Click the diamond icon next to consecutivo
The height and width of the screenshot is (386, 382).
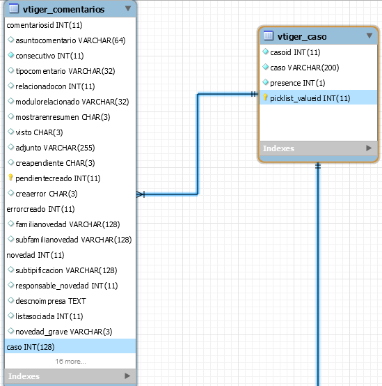pos(10,55)
